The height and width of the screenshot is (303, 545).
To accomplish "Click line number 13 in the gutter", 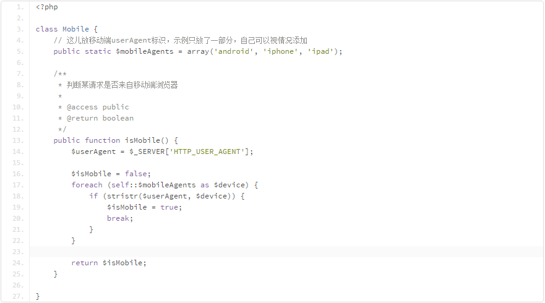I will [x=19, y=140].
